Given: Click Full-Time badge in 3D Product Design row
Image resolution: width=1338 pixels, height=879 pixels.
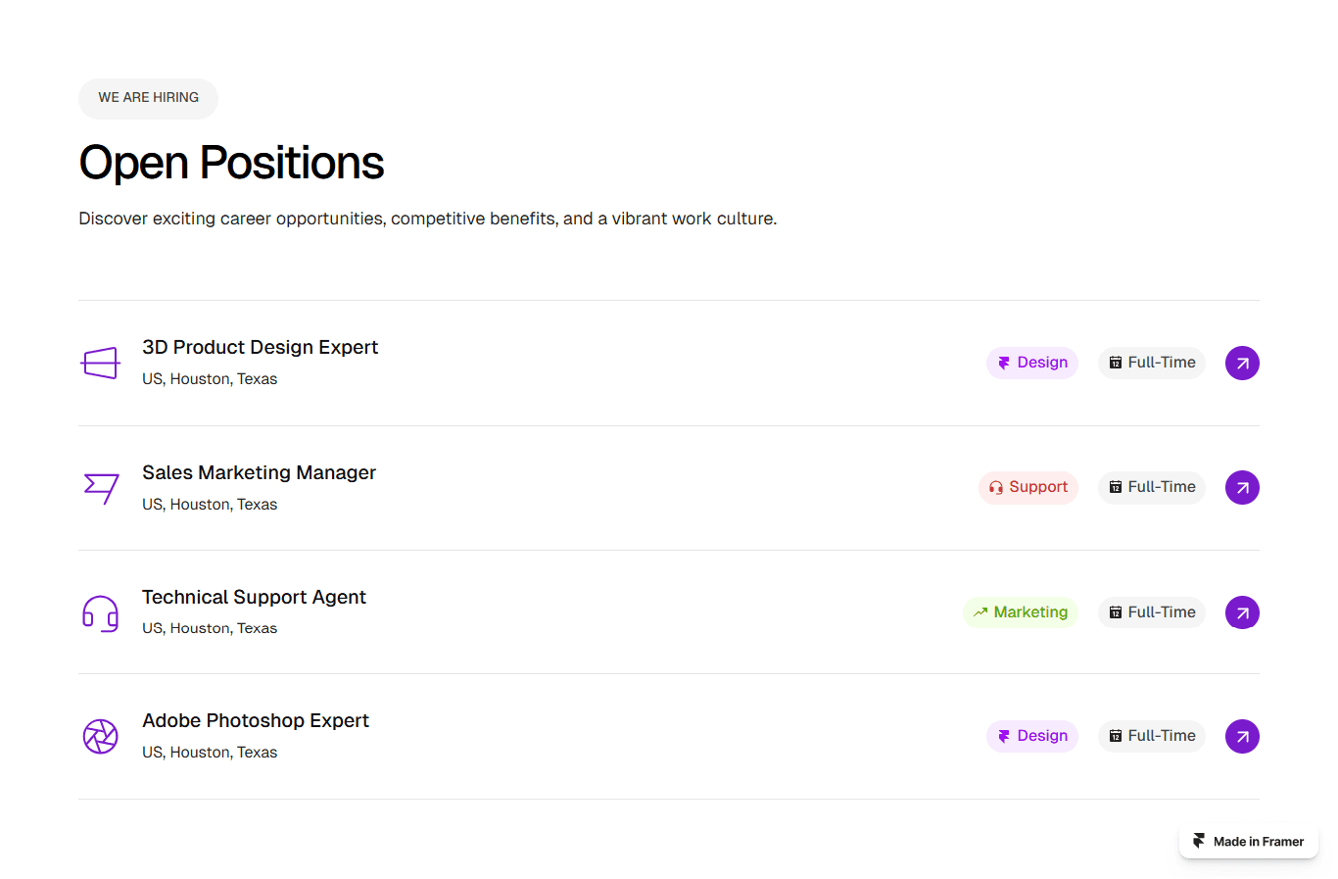Looking at the screenshot, I should (x=1152, y=363).
